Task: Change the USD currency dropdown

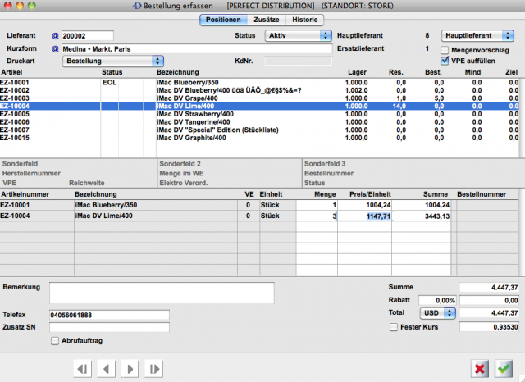Action: click(437, 313)
